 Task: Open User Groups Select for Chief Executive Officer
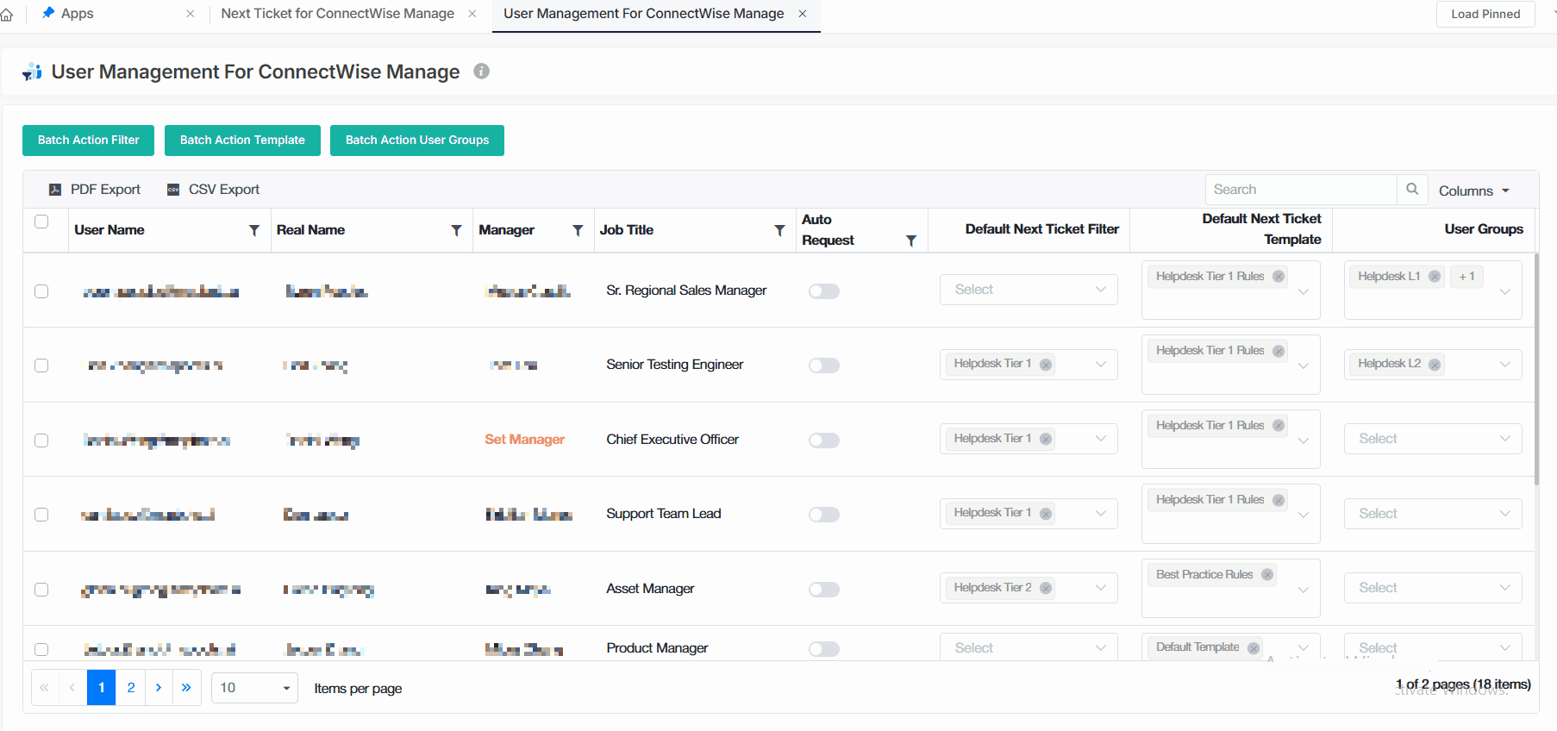point(1433,439)
